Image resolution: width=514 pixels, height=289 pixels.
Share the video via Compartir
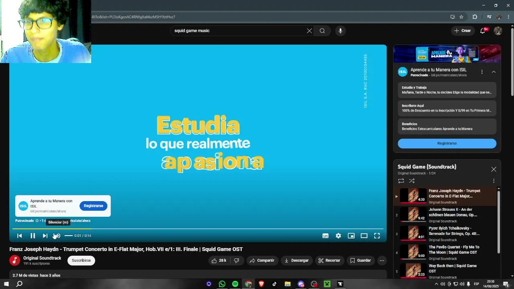[x=262, y=261]
